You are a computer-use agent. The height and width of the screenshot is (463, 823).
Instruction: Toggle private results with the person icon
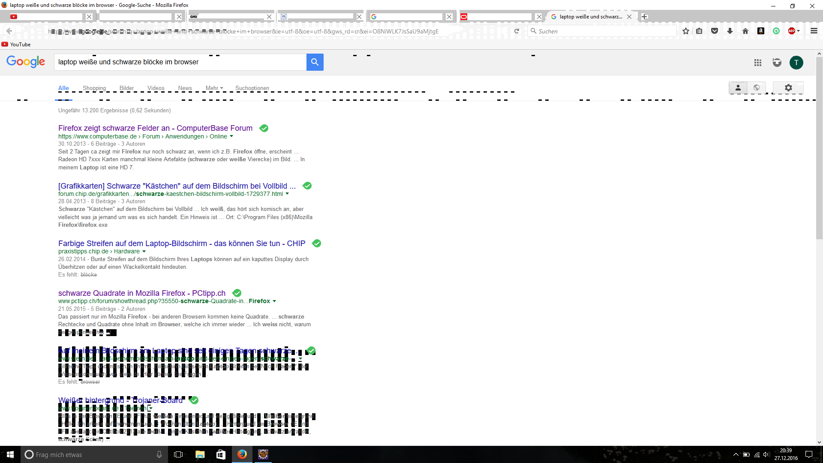pos(738,88)
